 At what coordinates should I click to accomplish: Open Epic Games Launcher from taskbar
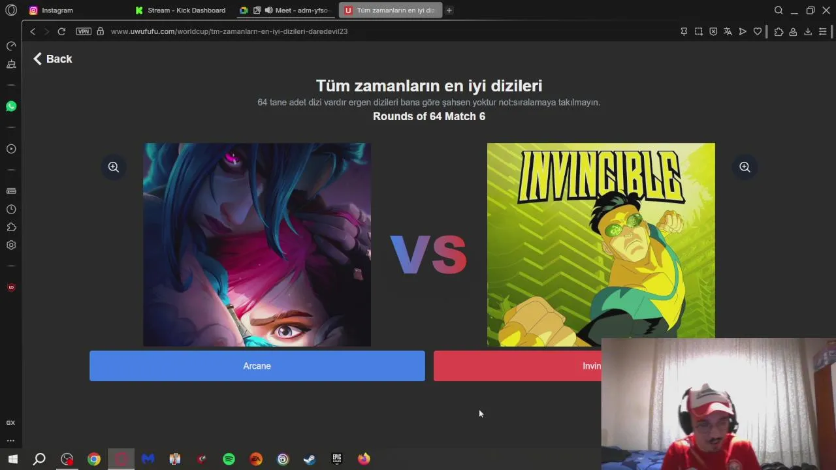(x=337, y=459)
